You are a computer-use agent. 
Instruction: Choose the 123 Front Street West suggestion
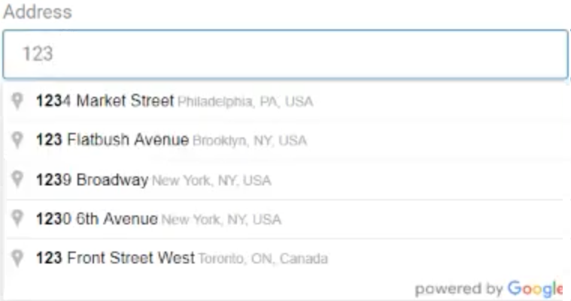pos(115,258)
